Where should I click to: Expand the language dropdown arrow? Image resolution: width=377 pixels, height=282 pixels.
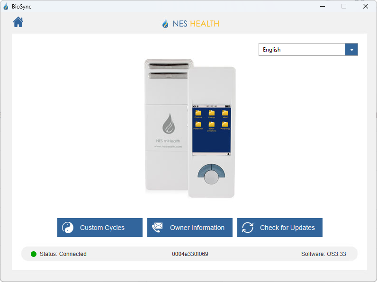click(x=351, y=50)
